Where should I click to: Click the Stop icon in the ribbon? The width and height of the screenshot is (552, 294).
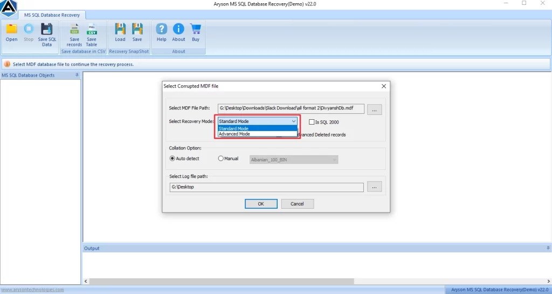29,29
